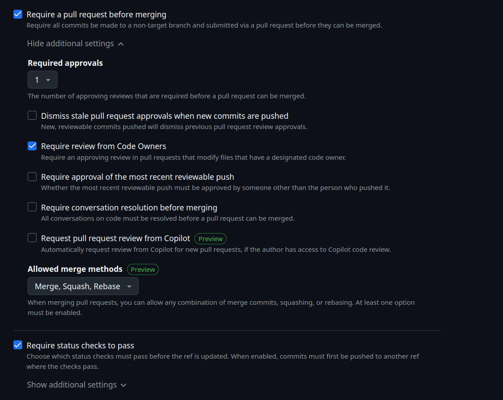503x400 pixels.
Task: Enable approval of the most recent reviewable push
Action: coord(32,177)
